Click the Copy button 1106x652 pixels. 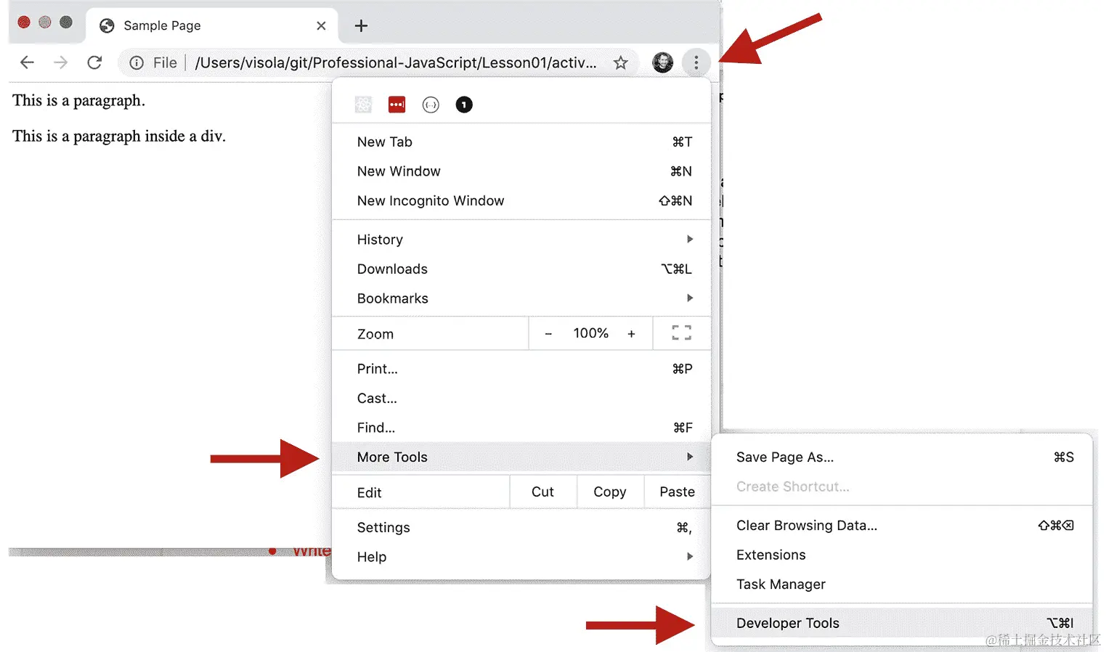[609, 492]
